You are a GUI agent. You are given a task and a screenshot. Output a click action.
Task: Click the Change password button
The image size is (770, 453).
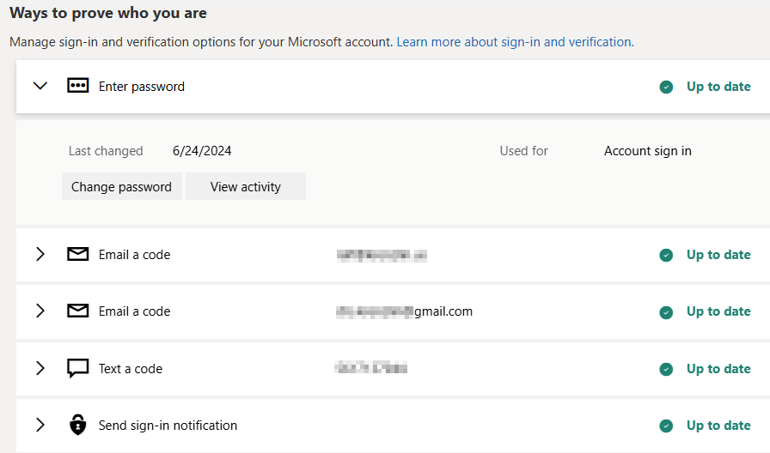(121, 187)
